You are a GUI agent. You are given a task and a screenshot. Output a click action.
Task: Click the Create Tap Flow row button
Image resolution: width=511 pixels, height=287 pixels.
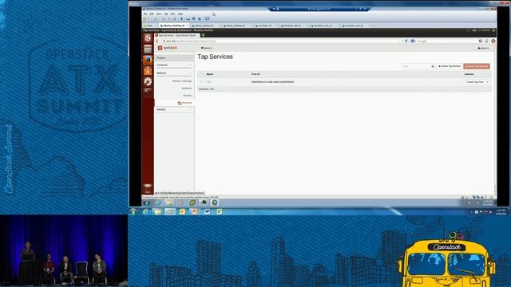coord(475,82)
